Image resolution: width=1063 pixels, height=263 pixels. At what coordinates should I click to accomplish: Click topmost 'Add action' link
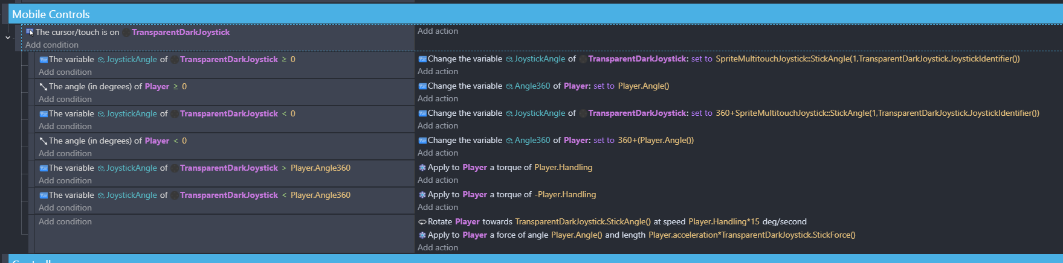coord(438,31)
